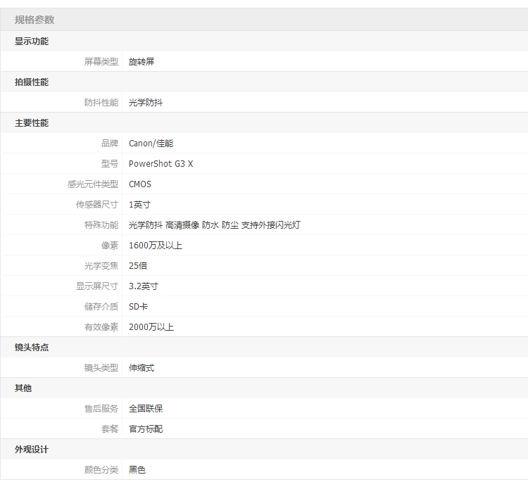Click the 规格参数 header title
The height and width of the screenshot is (482, 528).
coord(34,20)
